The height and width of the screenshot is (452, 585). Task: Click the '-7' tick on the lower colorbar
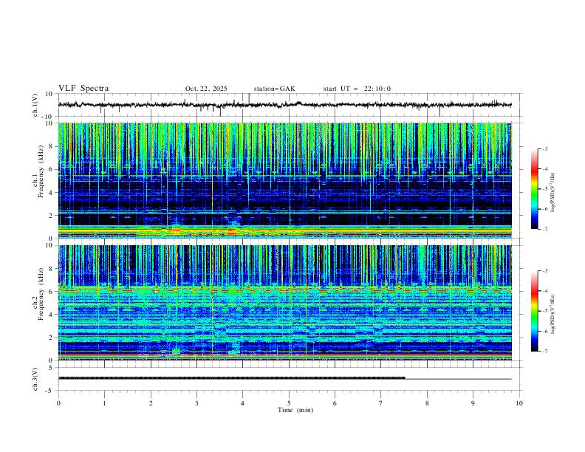point(545,352)
